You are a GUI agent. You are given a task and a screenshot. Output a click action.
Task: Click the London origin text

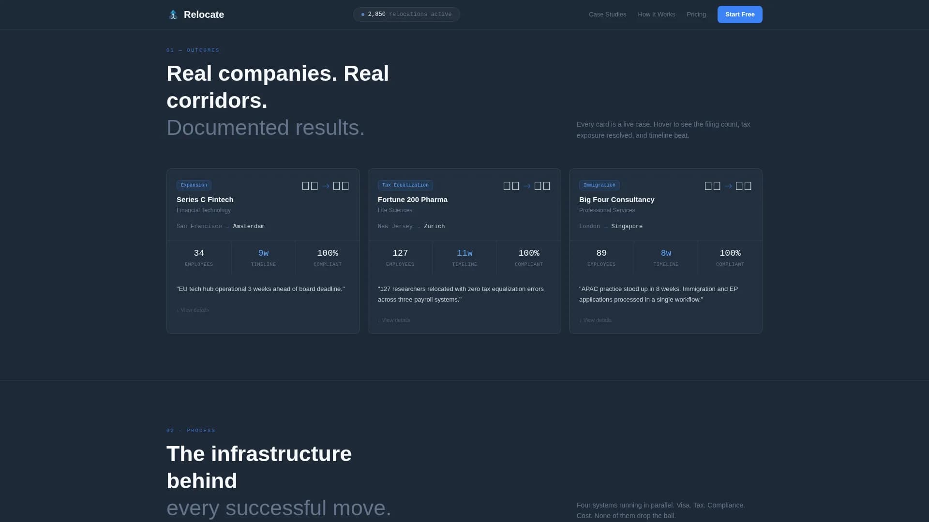(589, 227)
